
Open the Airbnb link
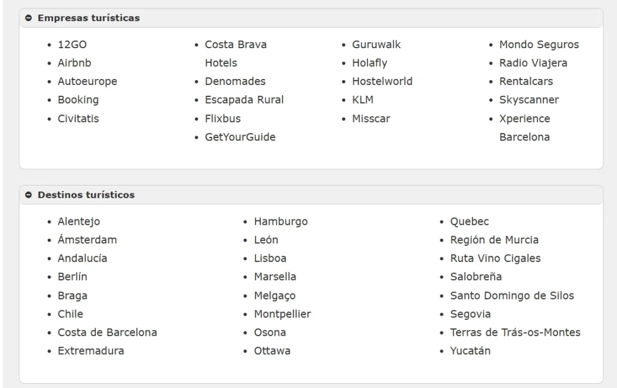(x=74, y=63)
